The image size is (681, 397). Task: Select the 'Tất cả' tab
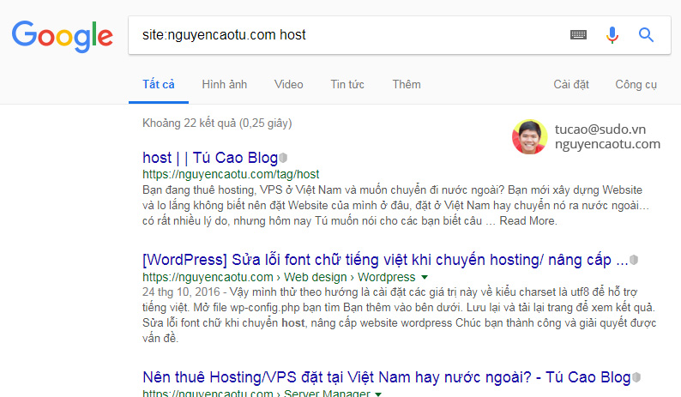coord(159,84)
